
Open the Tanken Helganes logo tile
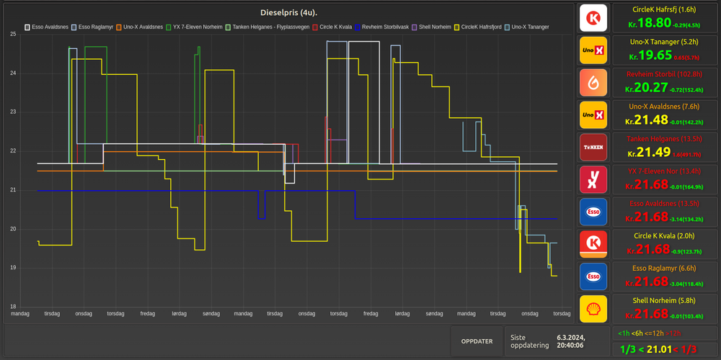tap(593, 147)
